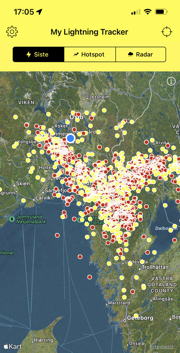180x353 pixels.
Task: Tap the Gøteborg city label
Action: [140, 318]
